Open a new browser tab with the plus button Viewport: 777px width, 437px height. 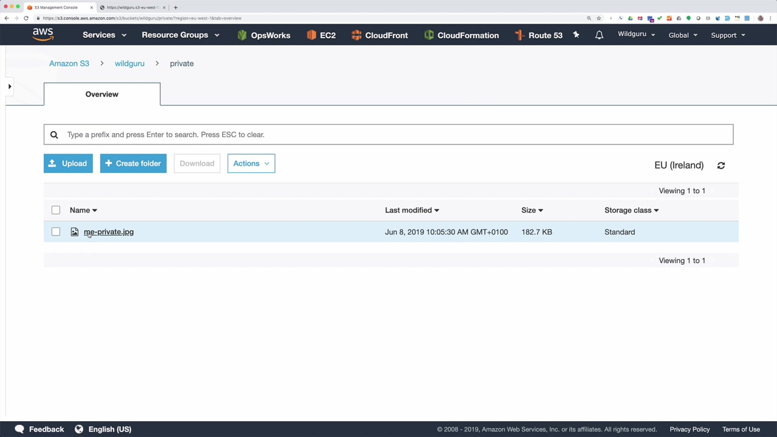(x=175, y=7)
